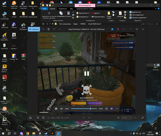Click the fit-to-window icon
The width and height of the screenshot is (161, 136).
point(118,118)
